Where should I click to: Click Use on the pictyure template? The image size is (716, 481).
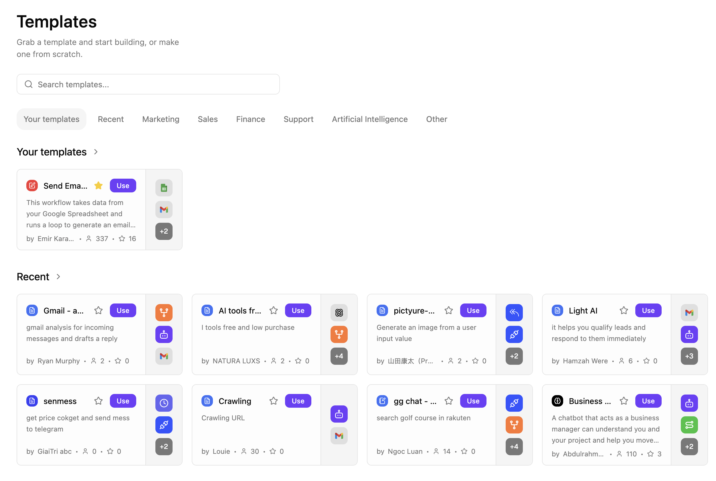point(473,310)
